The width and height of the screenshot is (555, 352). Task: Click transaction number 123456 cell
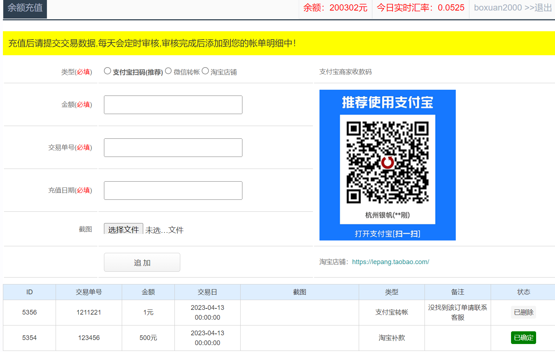[89, 338]
